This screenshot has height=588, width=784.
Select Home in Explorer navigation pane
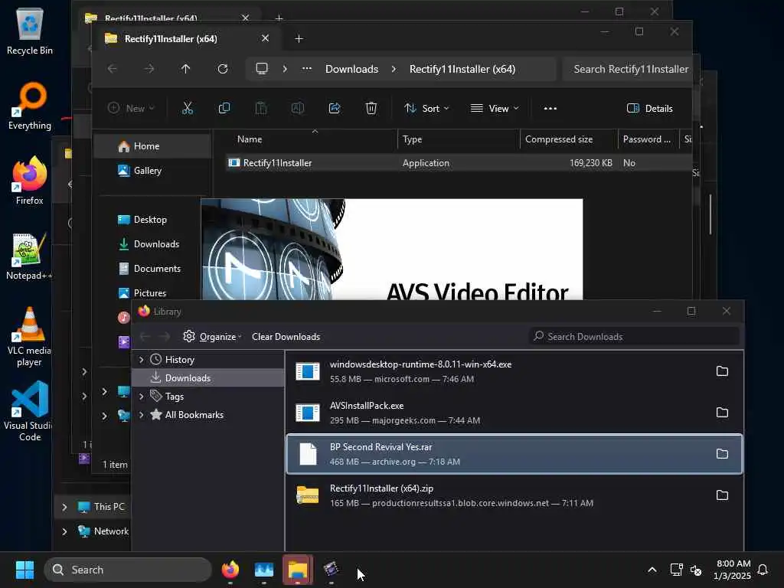coord(152,146)
